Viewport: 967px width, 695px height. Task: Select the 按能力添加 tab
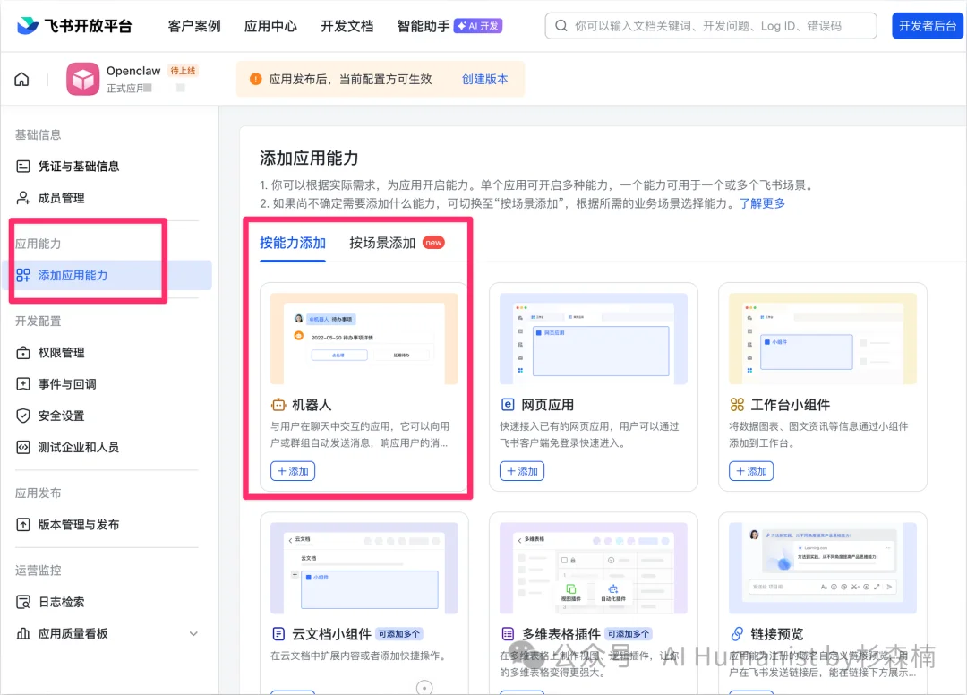pyautogui.click(x=293, y=242)
